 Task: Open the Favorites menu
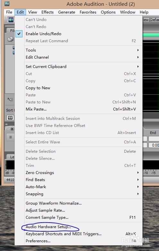point(88,12)
